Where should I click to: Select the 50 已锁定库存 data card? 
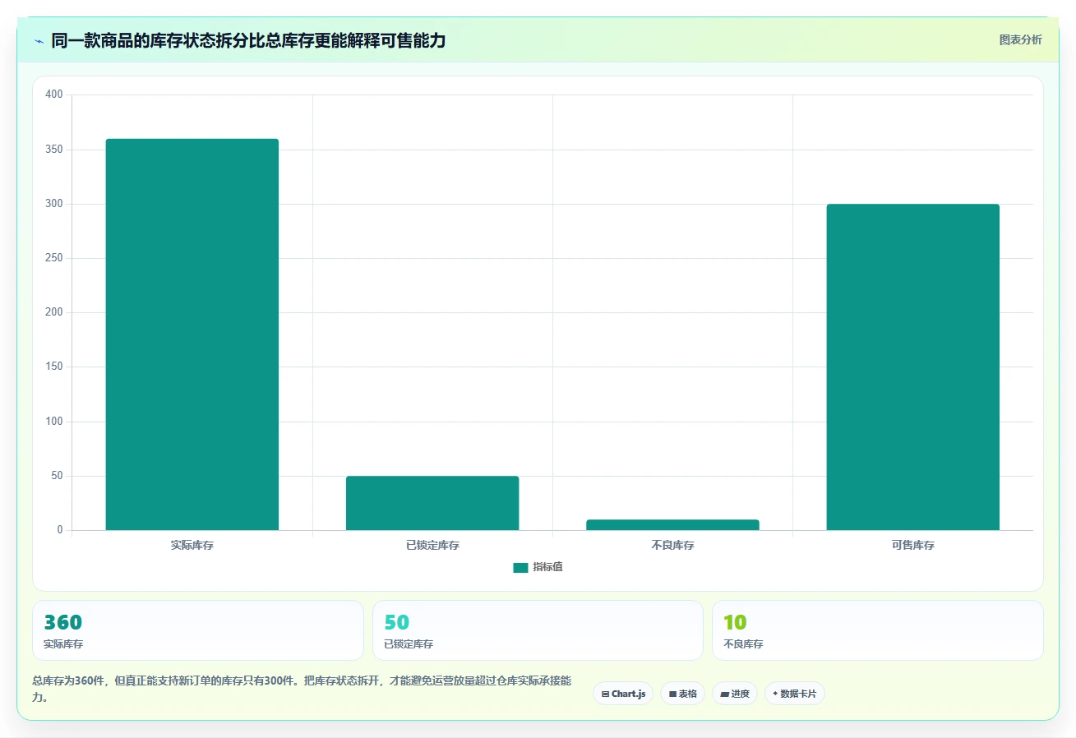click(538, 630)
